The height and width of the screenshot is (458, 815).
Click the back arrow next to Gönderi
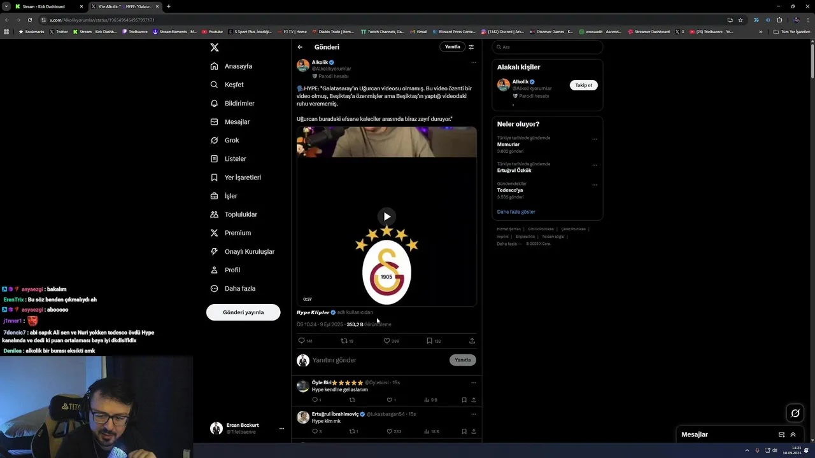click(300, 47)
